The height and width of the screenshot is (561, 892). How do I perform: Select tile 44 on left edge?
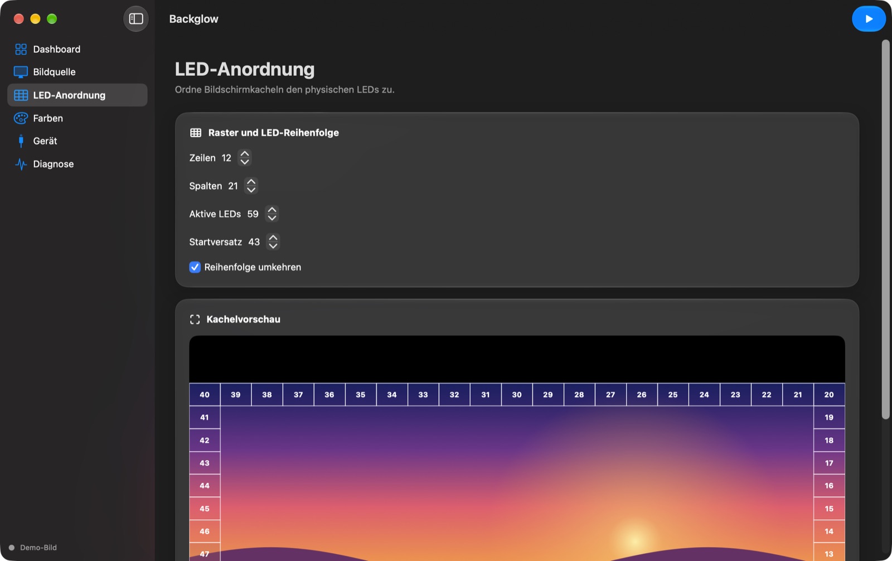[205, 486]
